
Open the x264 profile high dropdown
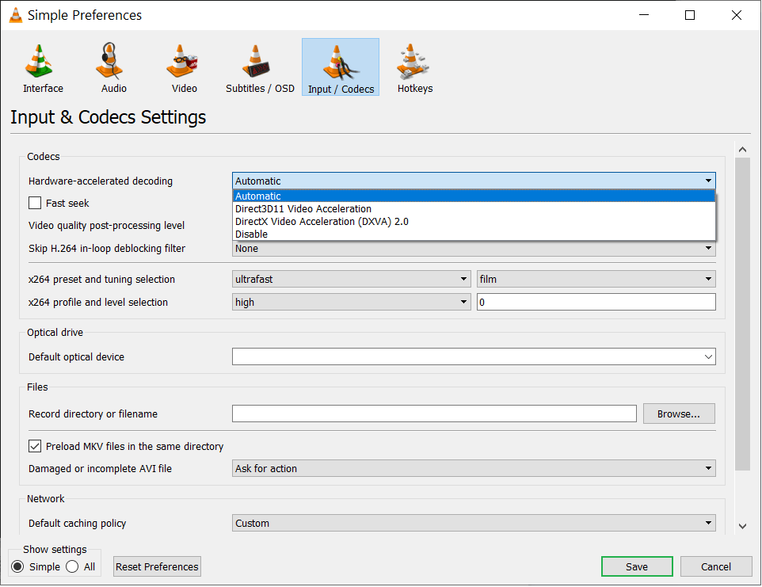pyautogui.click(x=352, y=303)
